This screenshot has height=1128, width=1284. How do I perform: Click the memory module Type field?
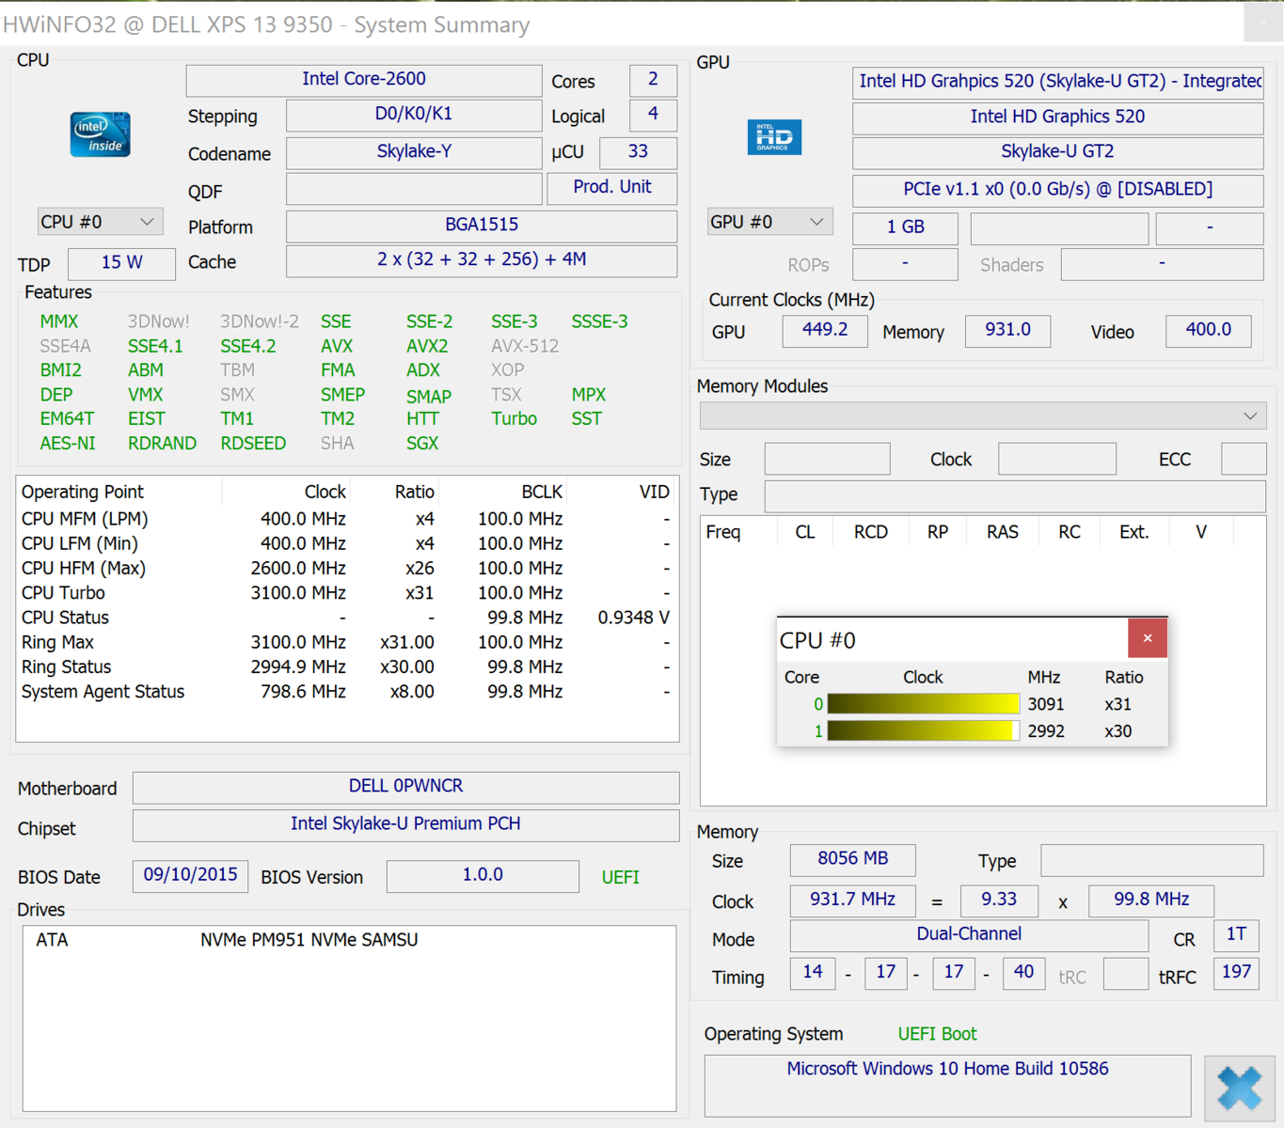1016,495
